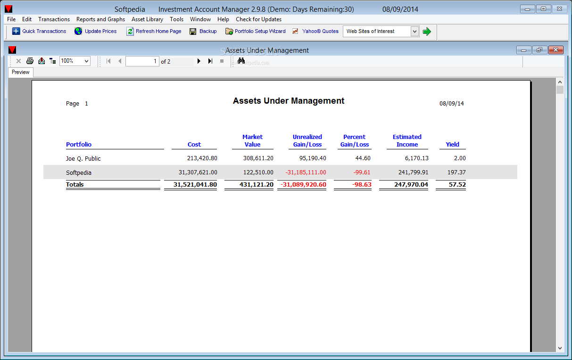
Task: Click the Cost column header
Action: (194, 145)
